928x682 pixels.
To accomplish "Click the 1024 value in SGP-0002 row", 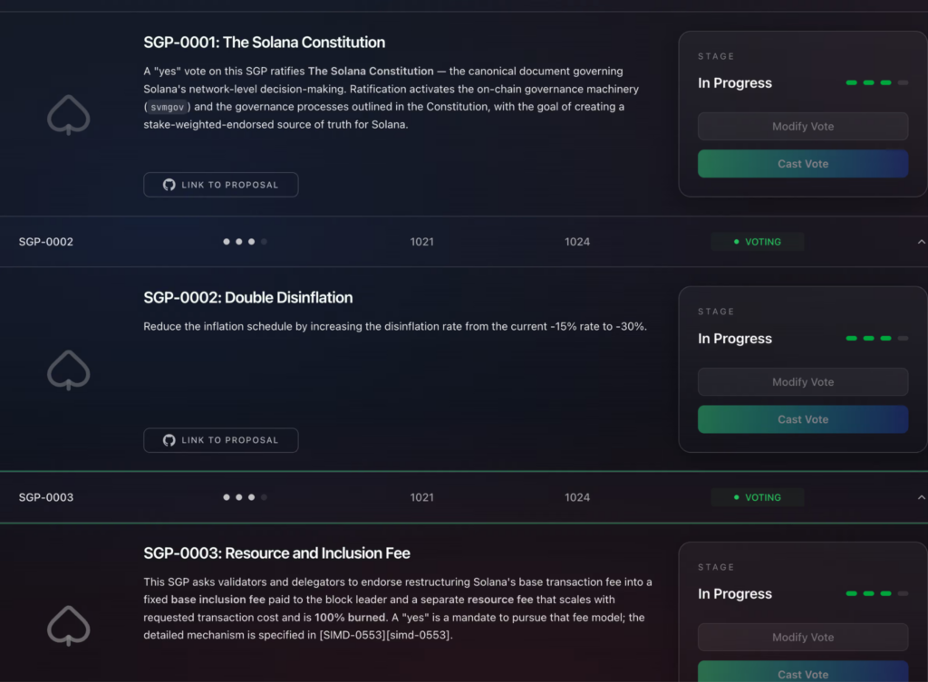I will coord(577,241).
